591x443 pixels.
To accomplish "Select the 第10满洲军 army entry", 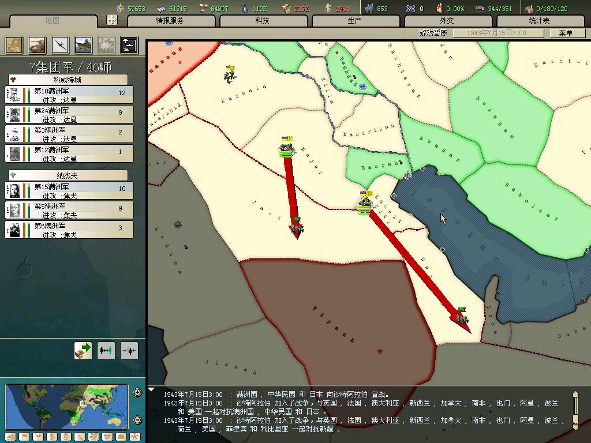I will click(x=69, y=95).
